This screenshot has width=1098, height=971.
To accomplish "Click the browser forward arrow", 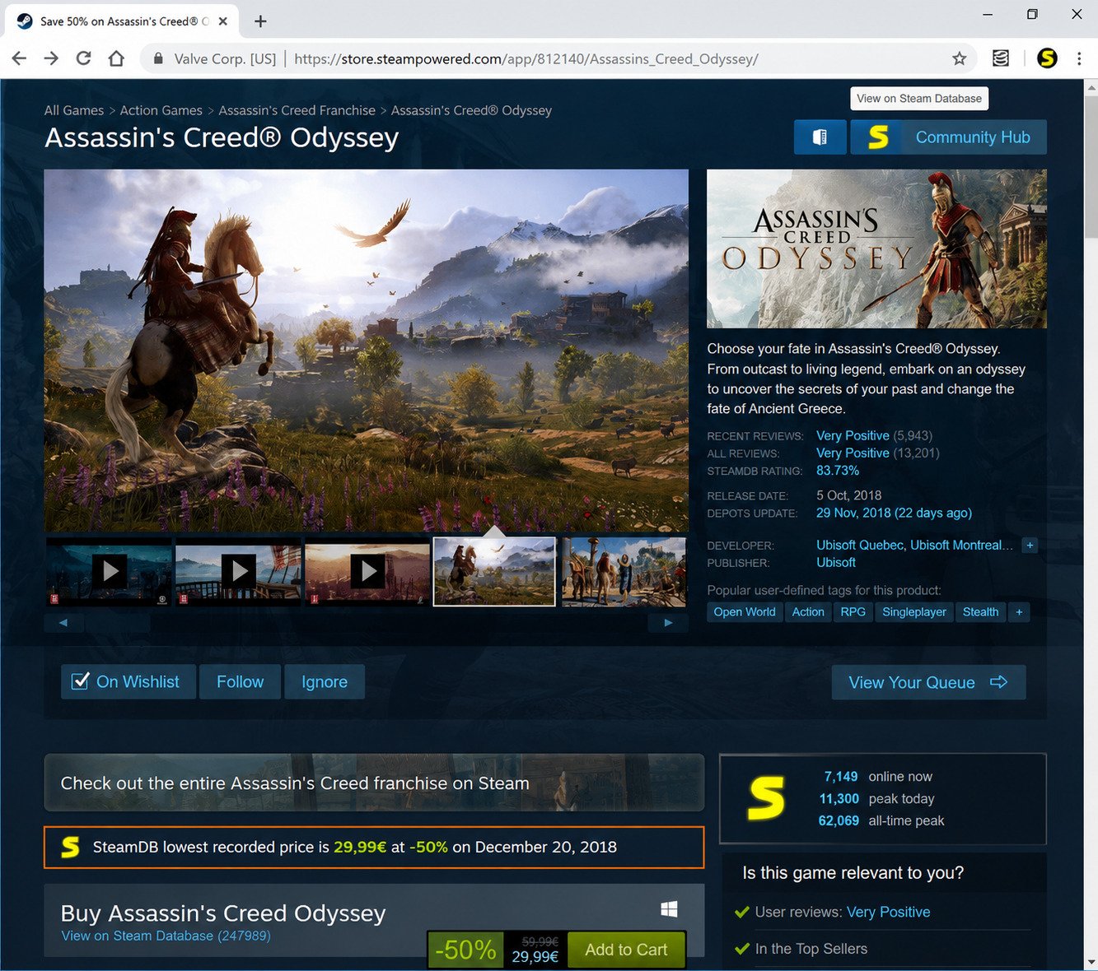I will pos(51,58).
